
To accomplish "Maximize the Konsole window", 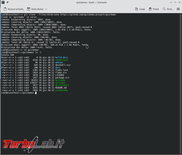I will pos(175,2).
